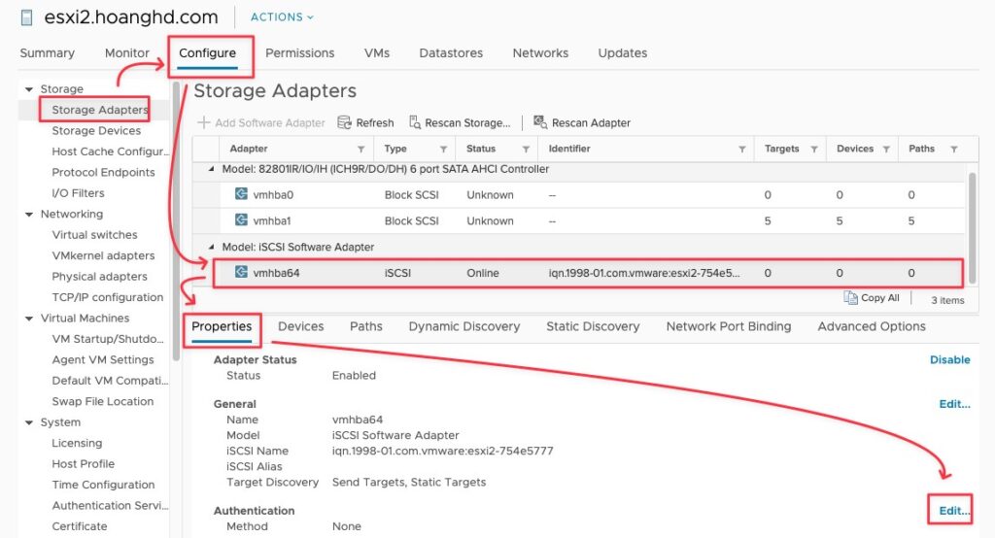Collapse the Storage tree section
This screenshot has height=538, width=995.
(29, 89)
